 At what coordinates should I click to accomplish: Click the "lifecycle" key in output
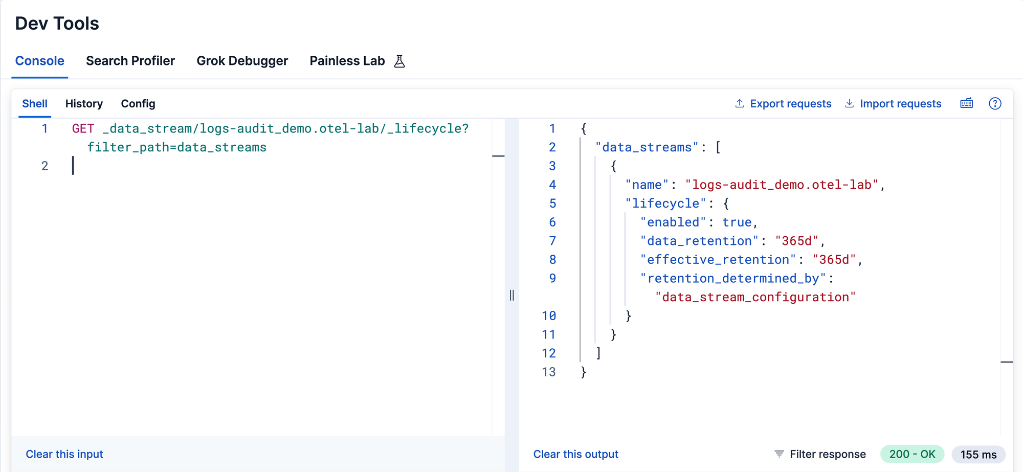click(x=666, y=204)
